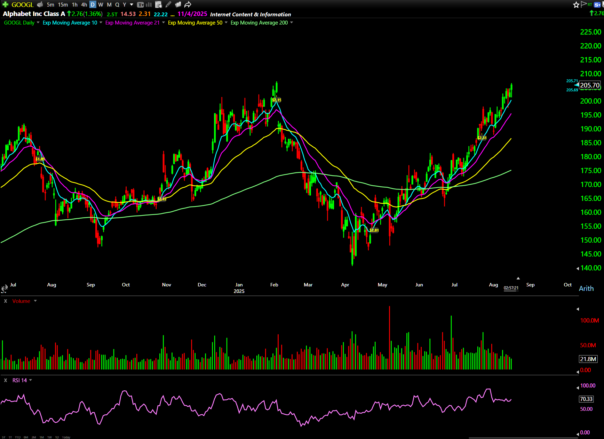Screen dimensions: 604x439
Task: Switch to the Monthly 'M' timeframe
Action: point(109,5)
